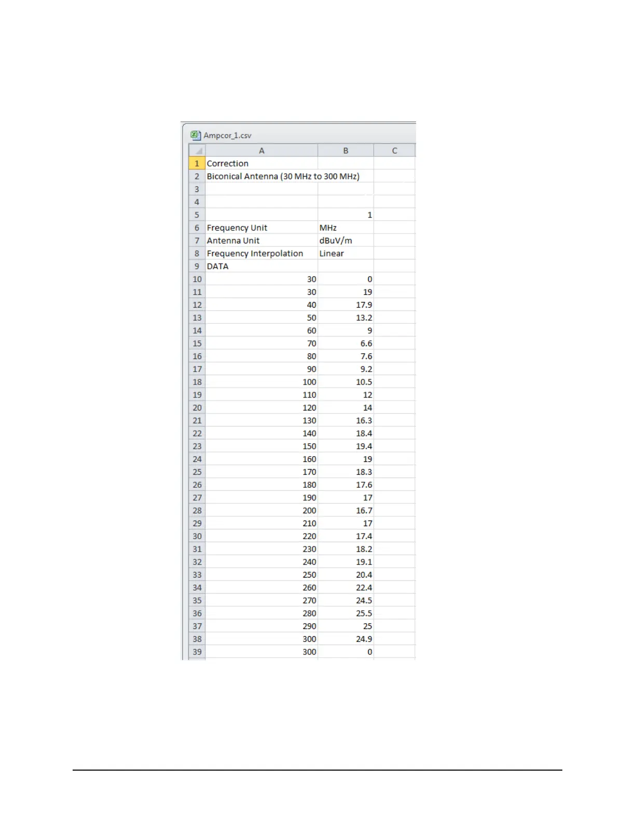Viewport: 635px width, 822px height.
Task: Click frequency 60 in row 14
Action: click(x=261, y=331)
